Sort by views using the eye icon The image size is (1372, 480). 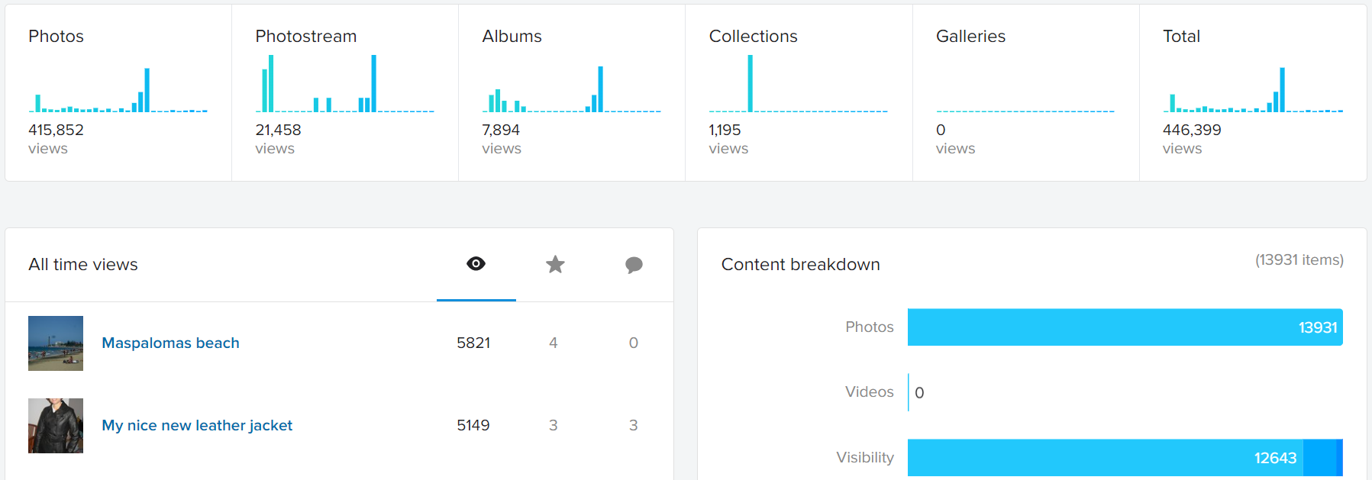click(476, 264)
